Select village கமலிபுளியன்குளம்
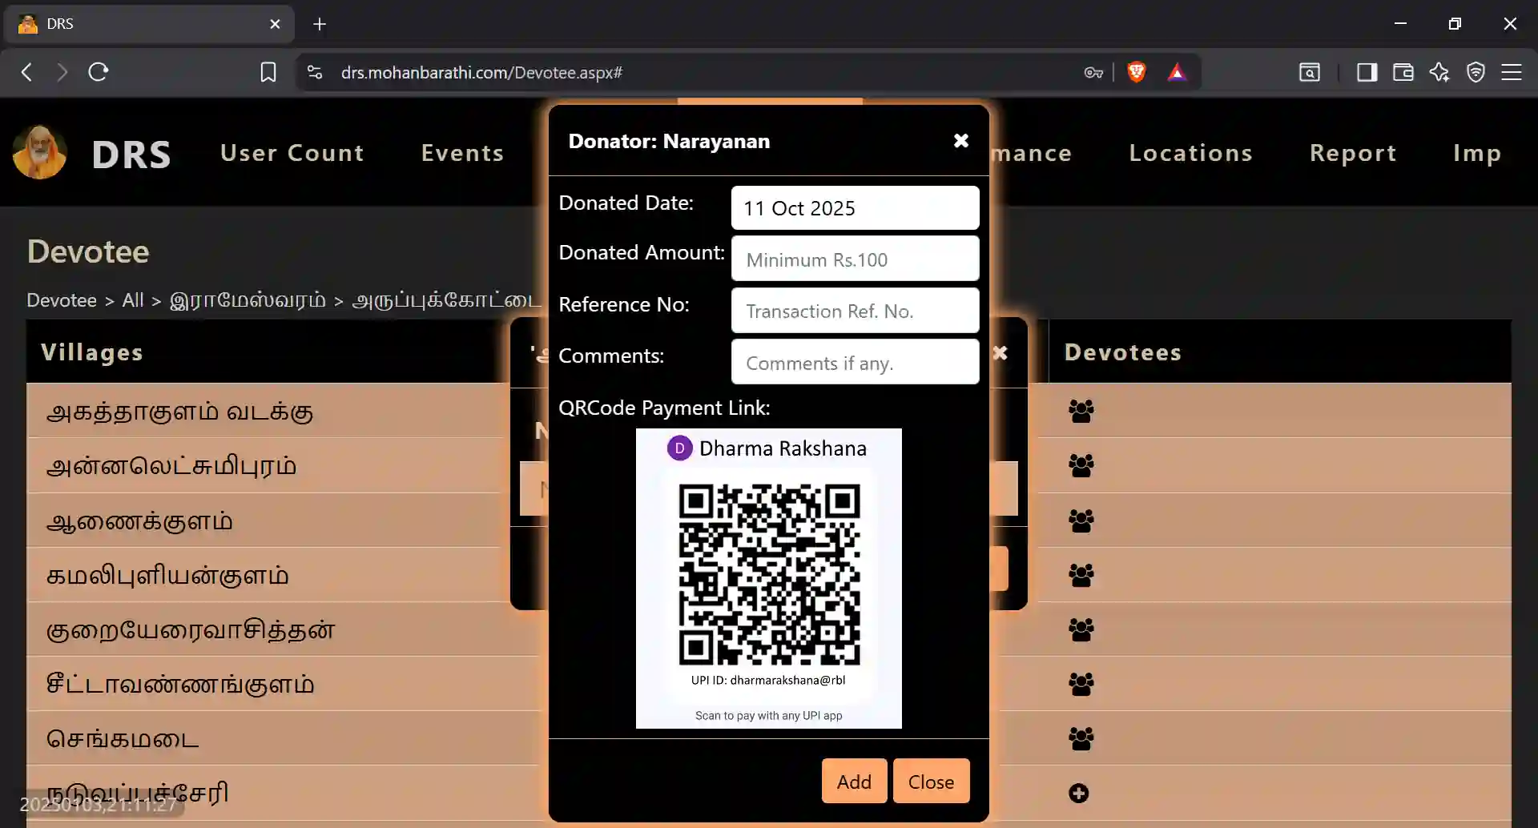This screenshot has height=828, width=1538. [x=167, y=575]
